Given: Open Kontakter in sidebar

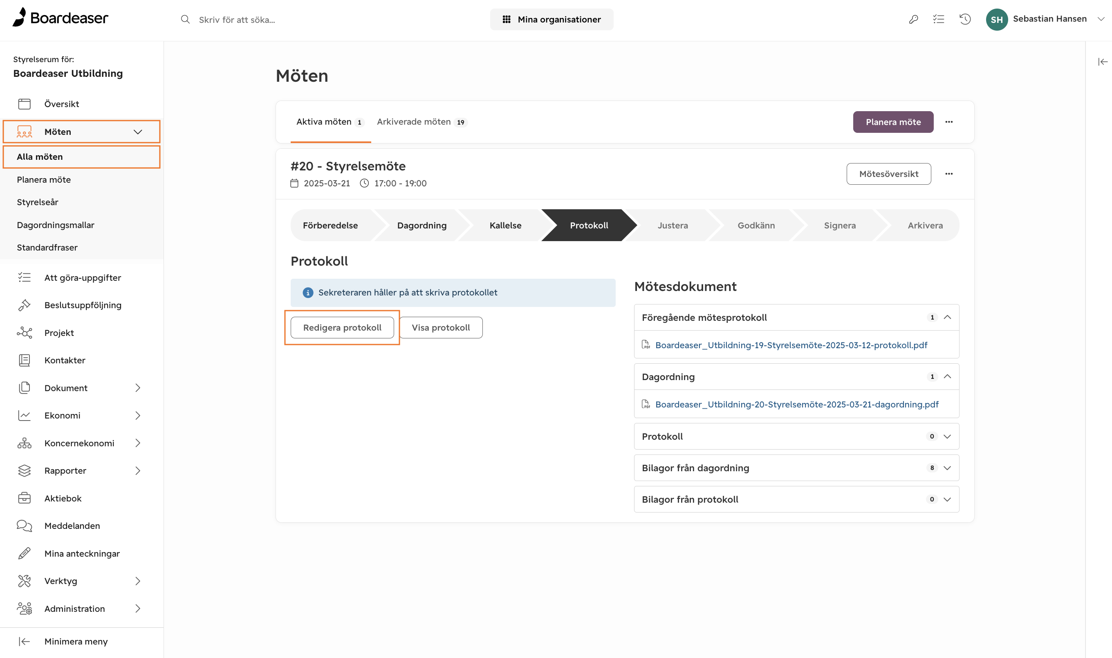Looking at the screenshot, I should [x=82, y=360].
